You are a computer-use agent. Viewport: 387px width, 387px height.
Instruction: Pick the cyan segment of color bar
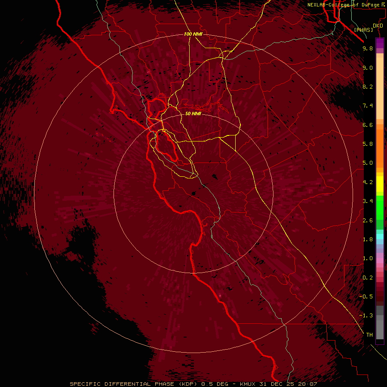(380, 236)
